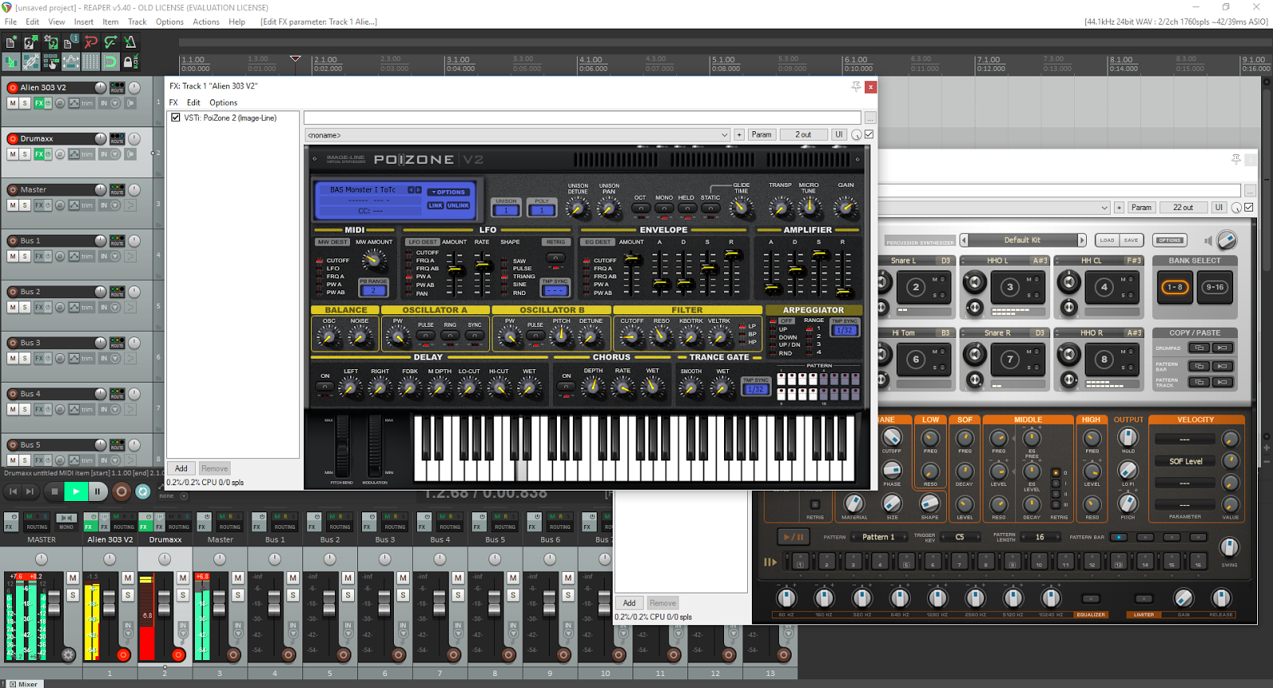Image resolution: width=1273 pixels, height=688 pixels.
Task: Open Options menu in the FX window
Action: 224,103
